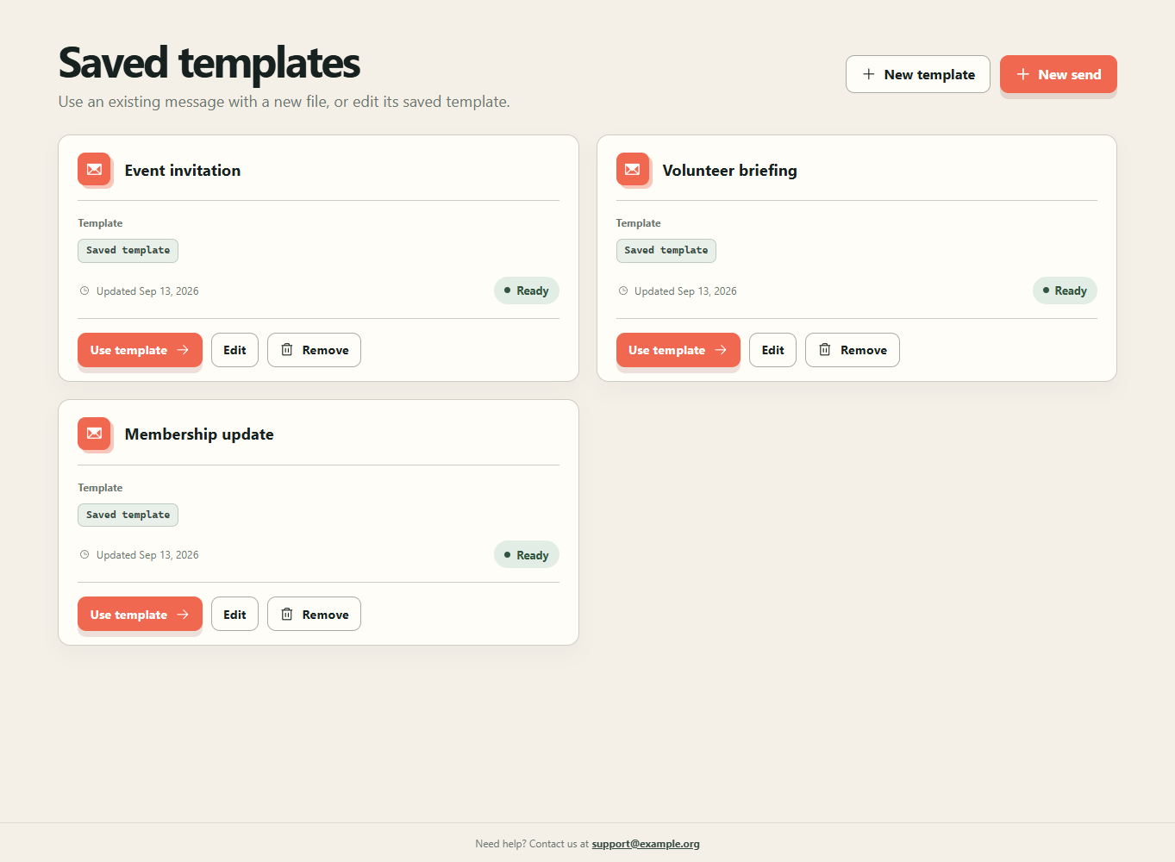Click the Event invitation envelope icon
Screen dimensions: 1175x862
94,169
